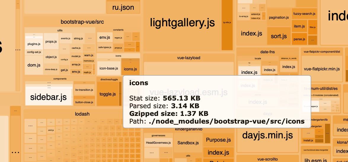Viewport: 348px width, 162px height.
Task: Select the dayjs.min.js block
Action: (267, 135)
